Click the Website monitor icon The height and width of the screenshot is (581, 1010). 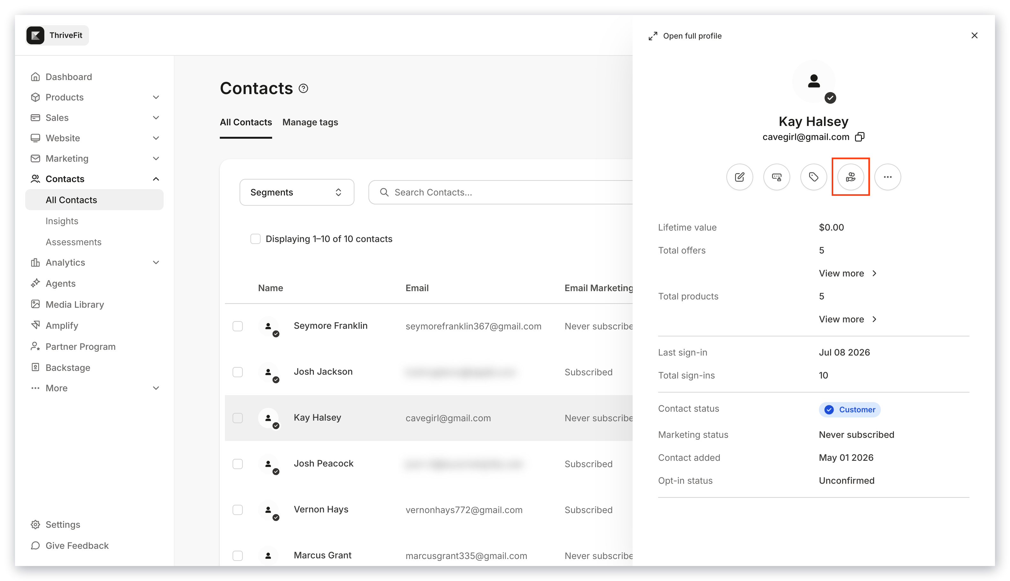pyautogui.click(x=35, y=138)
